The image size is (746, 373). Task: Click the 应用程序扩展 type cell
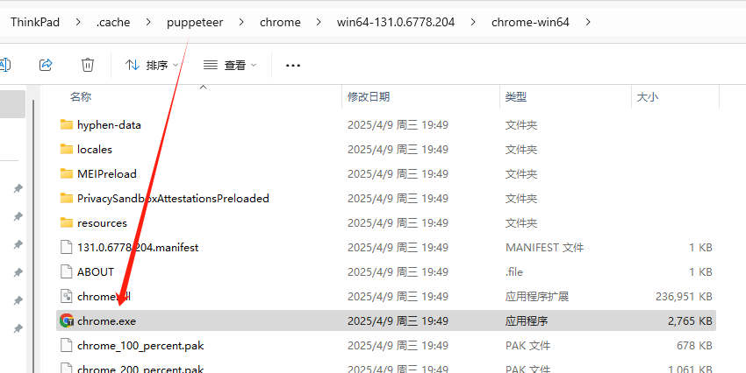coord(537,296)
